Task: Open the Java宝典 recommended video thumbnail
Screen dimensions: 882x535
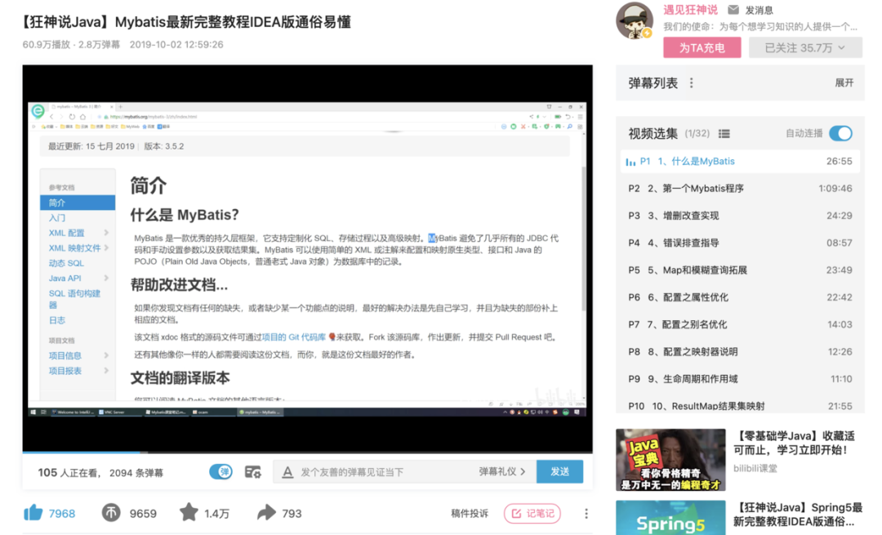Action: (x=670, y=460)
